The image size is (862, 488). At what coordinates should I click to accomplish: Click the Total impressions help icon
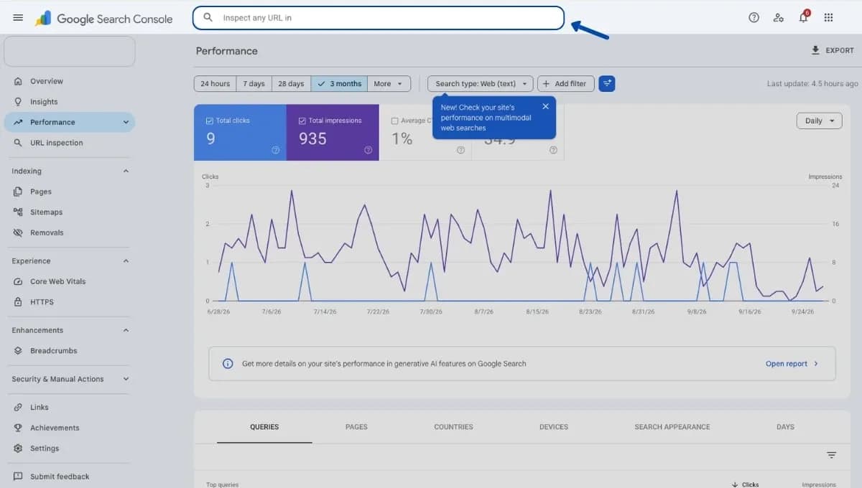point(368,150)
